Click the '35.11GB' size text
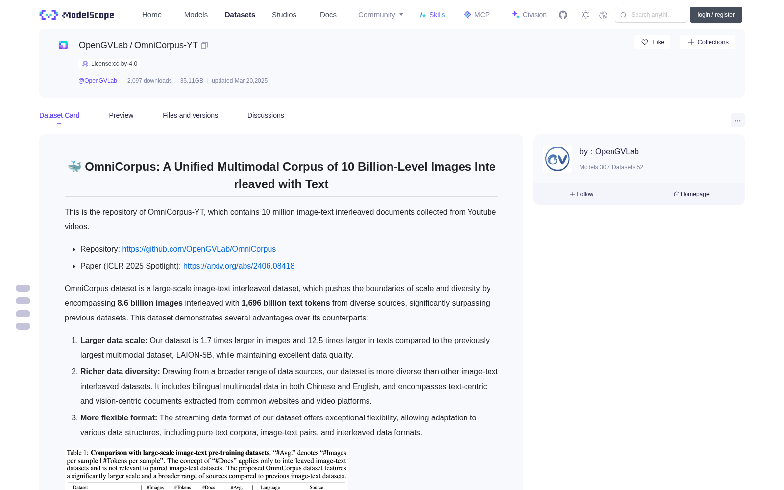This screenshot has width=784, height=490. tap(192, 81)
